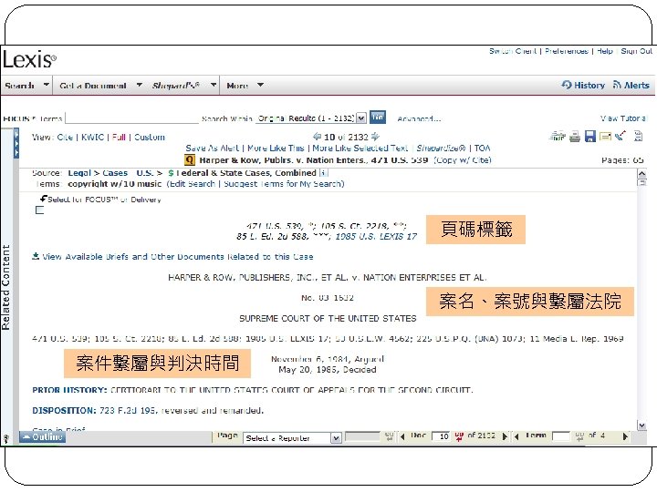
Task: Click the next Term arrow in bottom bar
Action: [625, 436]
